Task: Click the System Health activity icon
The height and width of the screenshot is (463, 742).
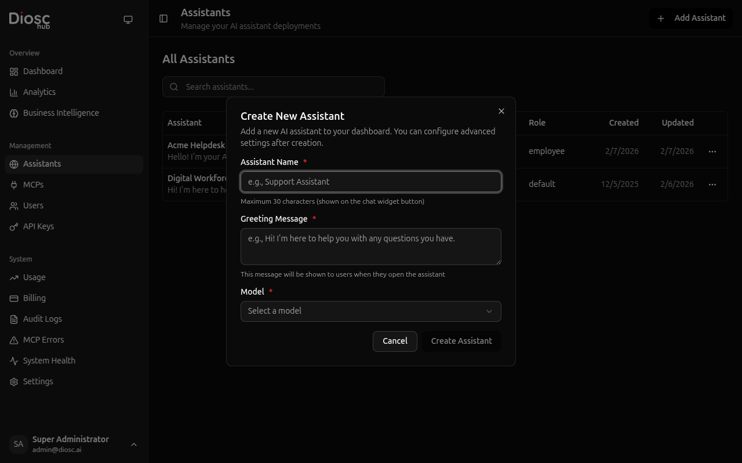Action: click(x=14, y=361)
